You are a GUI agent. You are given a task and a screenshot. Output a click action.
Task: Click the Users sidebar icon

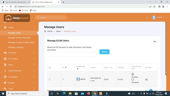[5, 27]
